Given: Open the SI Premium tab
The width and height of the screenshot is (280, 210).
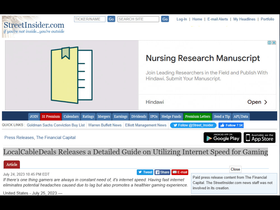Looking at the screenshot, I should pyautogui.click(x=51, y=116).
